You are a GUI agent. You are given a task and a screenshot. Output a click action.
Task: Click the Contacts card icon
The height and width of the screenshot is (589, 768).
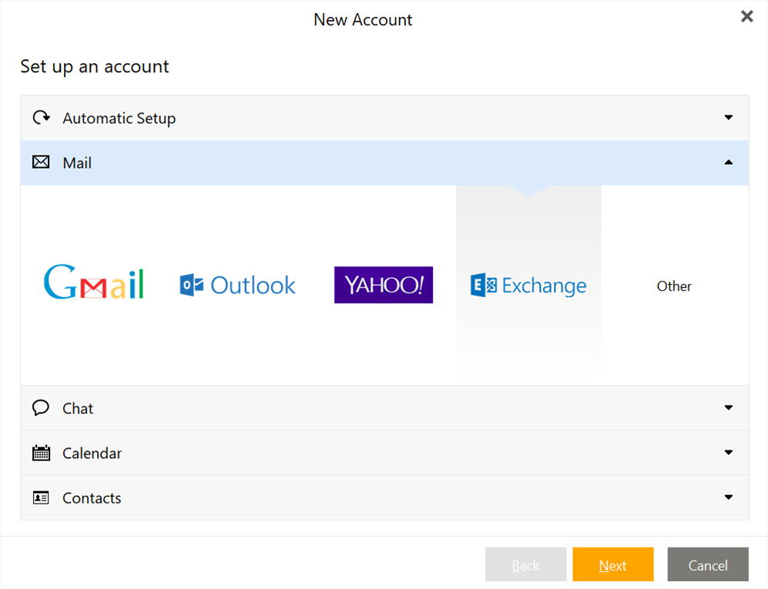tap(40, 497)
